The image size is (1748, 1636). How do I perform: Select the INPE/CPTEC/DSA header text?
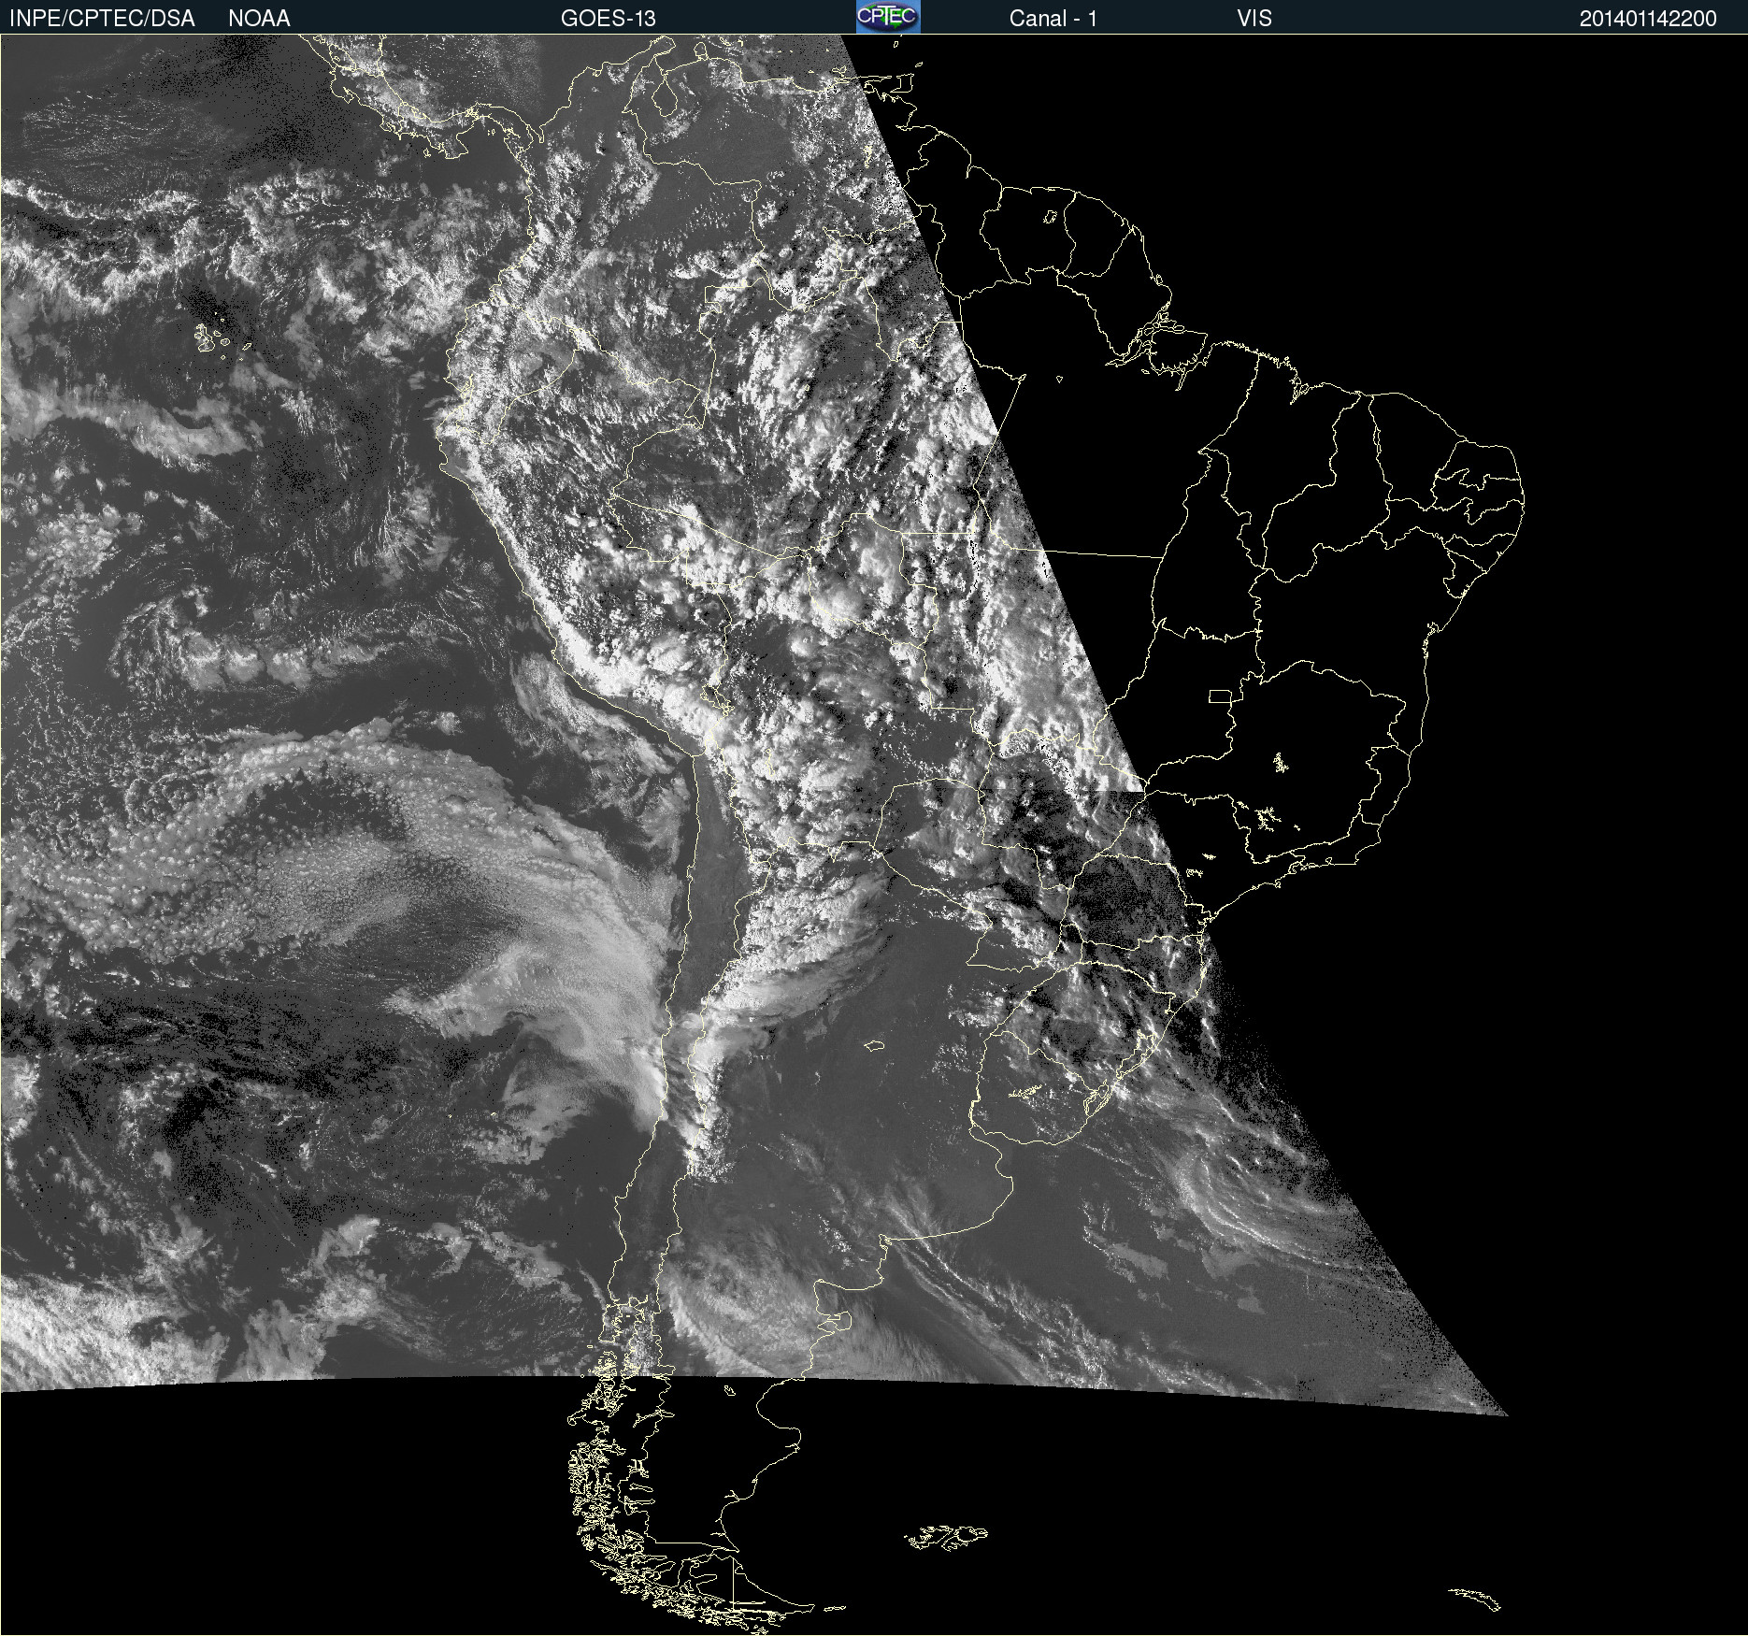tap(102, 19)
